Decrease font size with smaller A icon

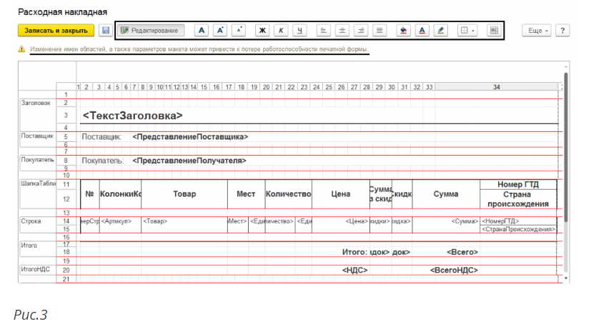click(x=239, y=31)
